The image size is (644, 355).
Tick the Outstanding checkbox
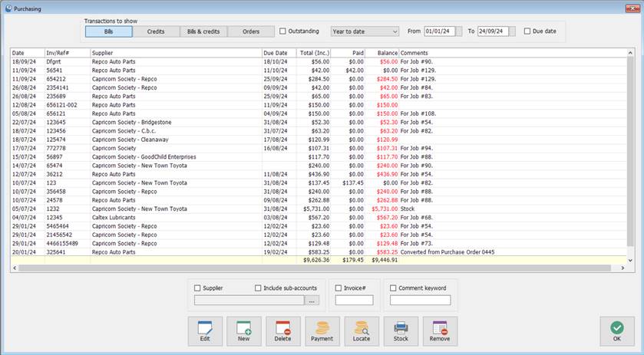[x=282, y=31]
